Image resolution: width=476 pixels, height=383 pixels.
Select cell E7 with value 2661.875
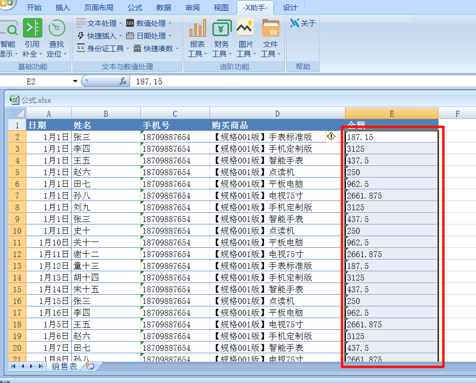click(392, 196)
